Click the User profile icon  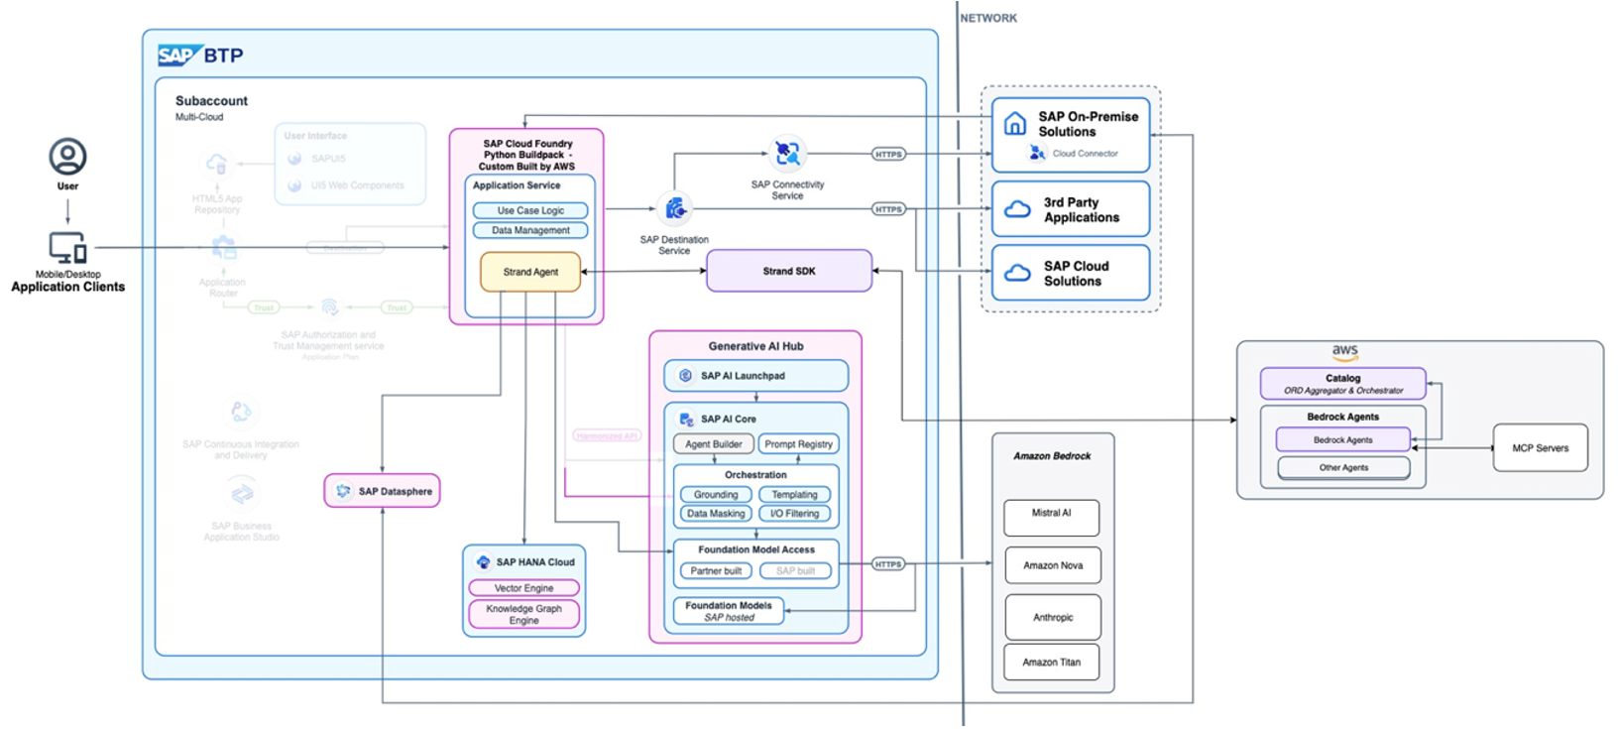(x=67, y=157)
